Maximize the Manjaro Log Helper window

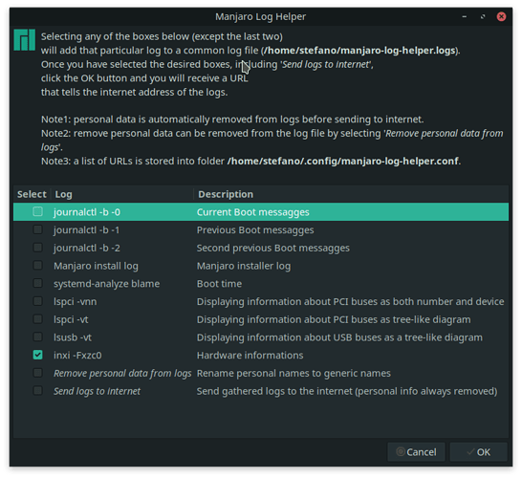(x=483, y=16)
